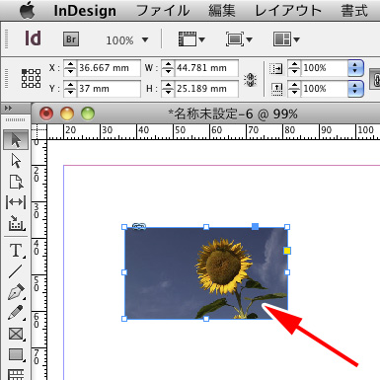Open the 100% zoom level dropdown
Screen dimensions: 380x380
coord(127,40)
